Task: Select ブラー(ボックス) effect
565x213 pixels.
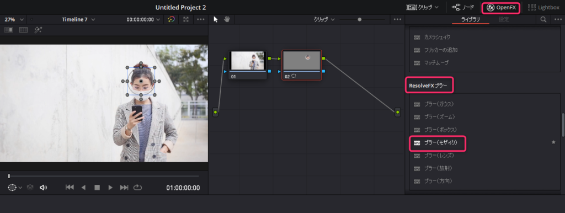Action: point(440,129)
